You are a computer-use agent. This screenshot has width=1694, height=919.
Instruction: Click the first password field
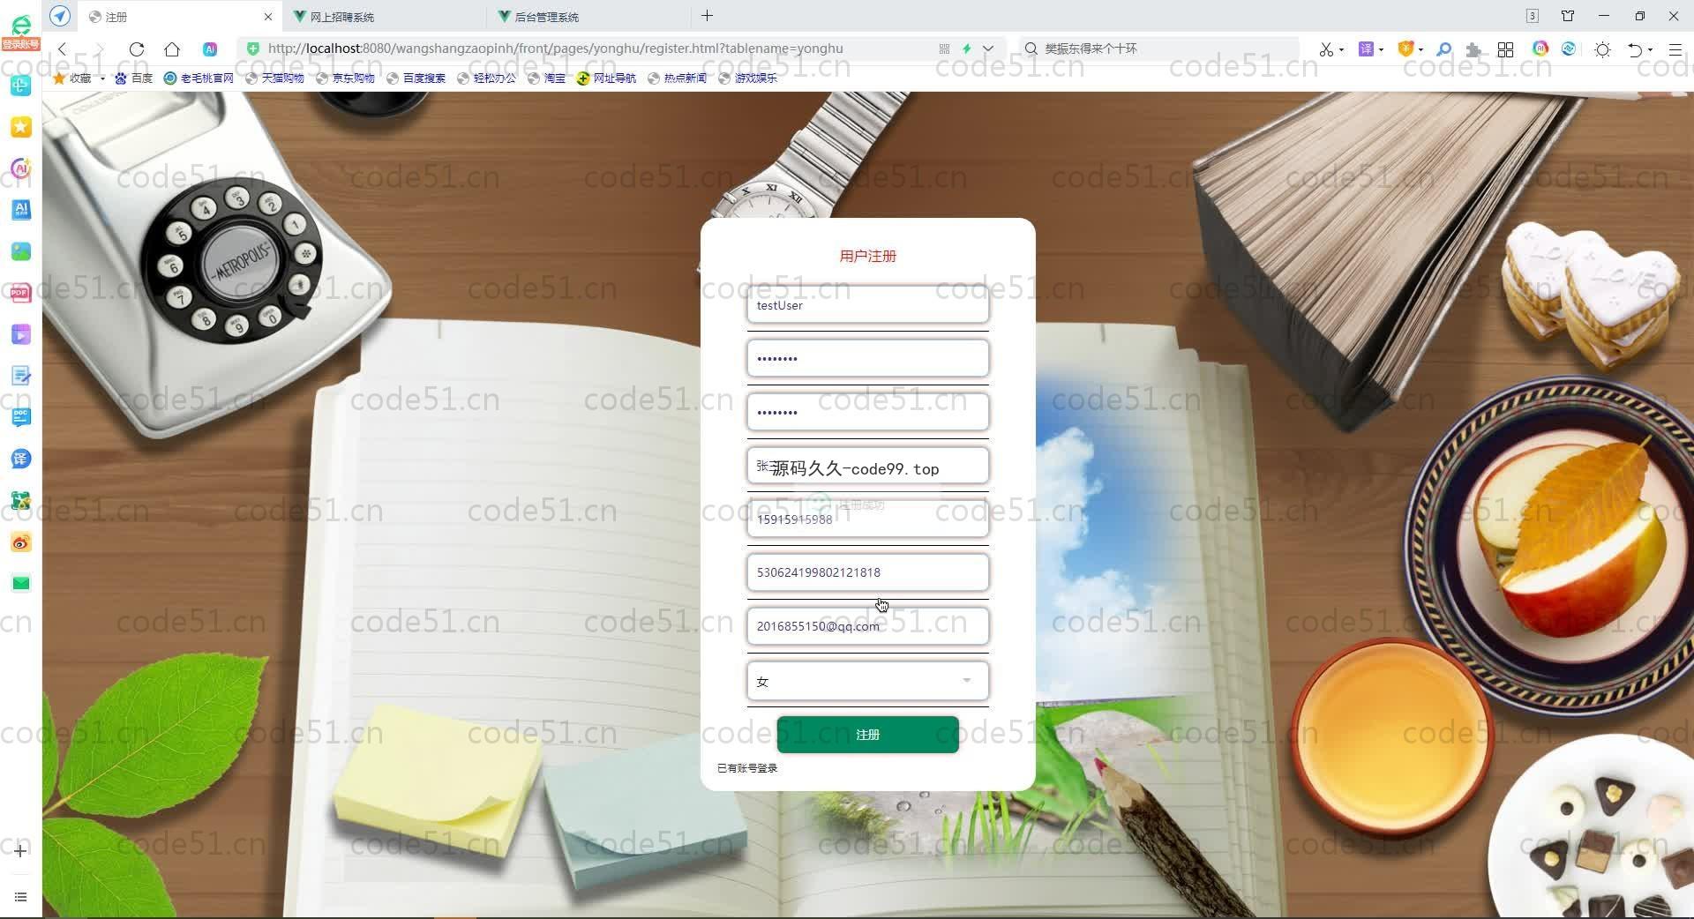[867, 358]
